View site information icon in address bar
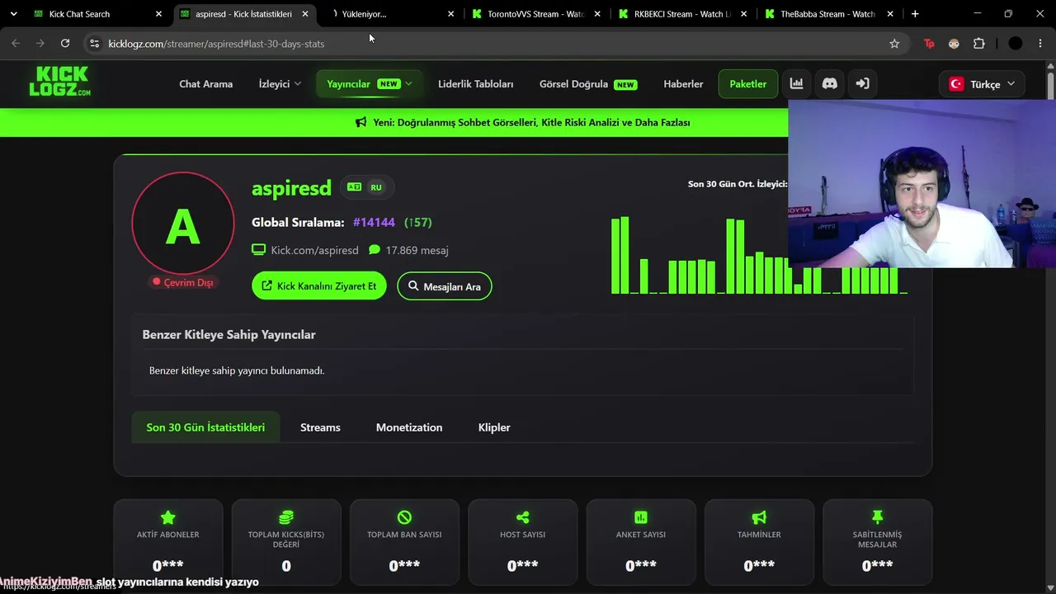 coord(94,44)
